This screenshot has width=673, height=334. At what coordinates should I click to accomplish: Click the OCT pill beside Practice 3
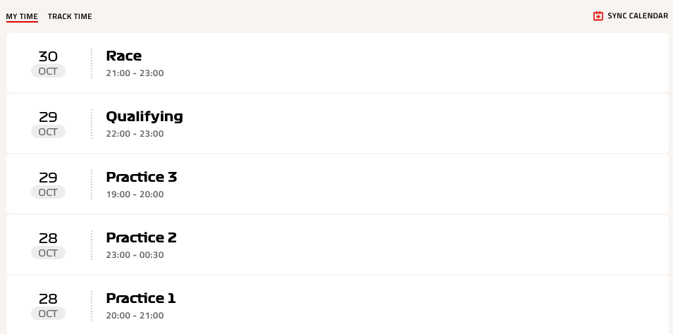pos(48,192)
